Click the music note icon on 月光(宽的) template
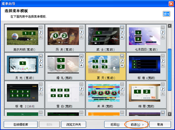 click(41, 60)
